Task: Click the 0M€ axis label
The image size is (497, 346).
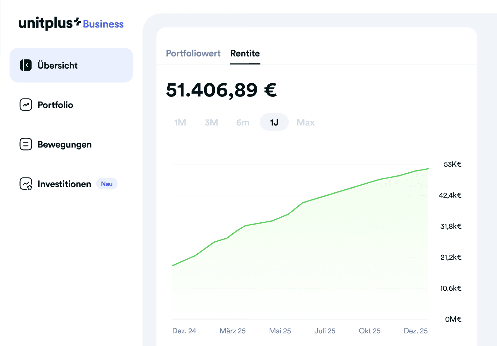Action: 453,319
